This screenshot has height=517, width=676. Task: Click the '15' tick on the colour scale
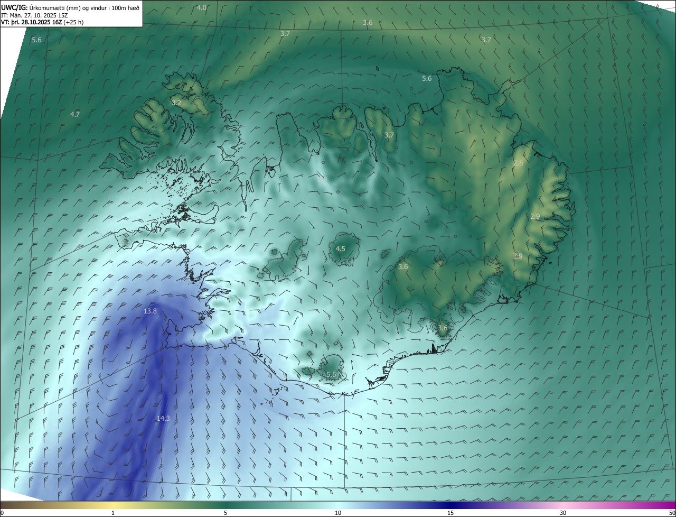450,513
